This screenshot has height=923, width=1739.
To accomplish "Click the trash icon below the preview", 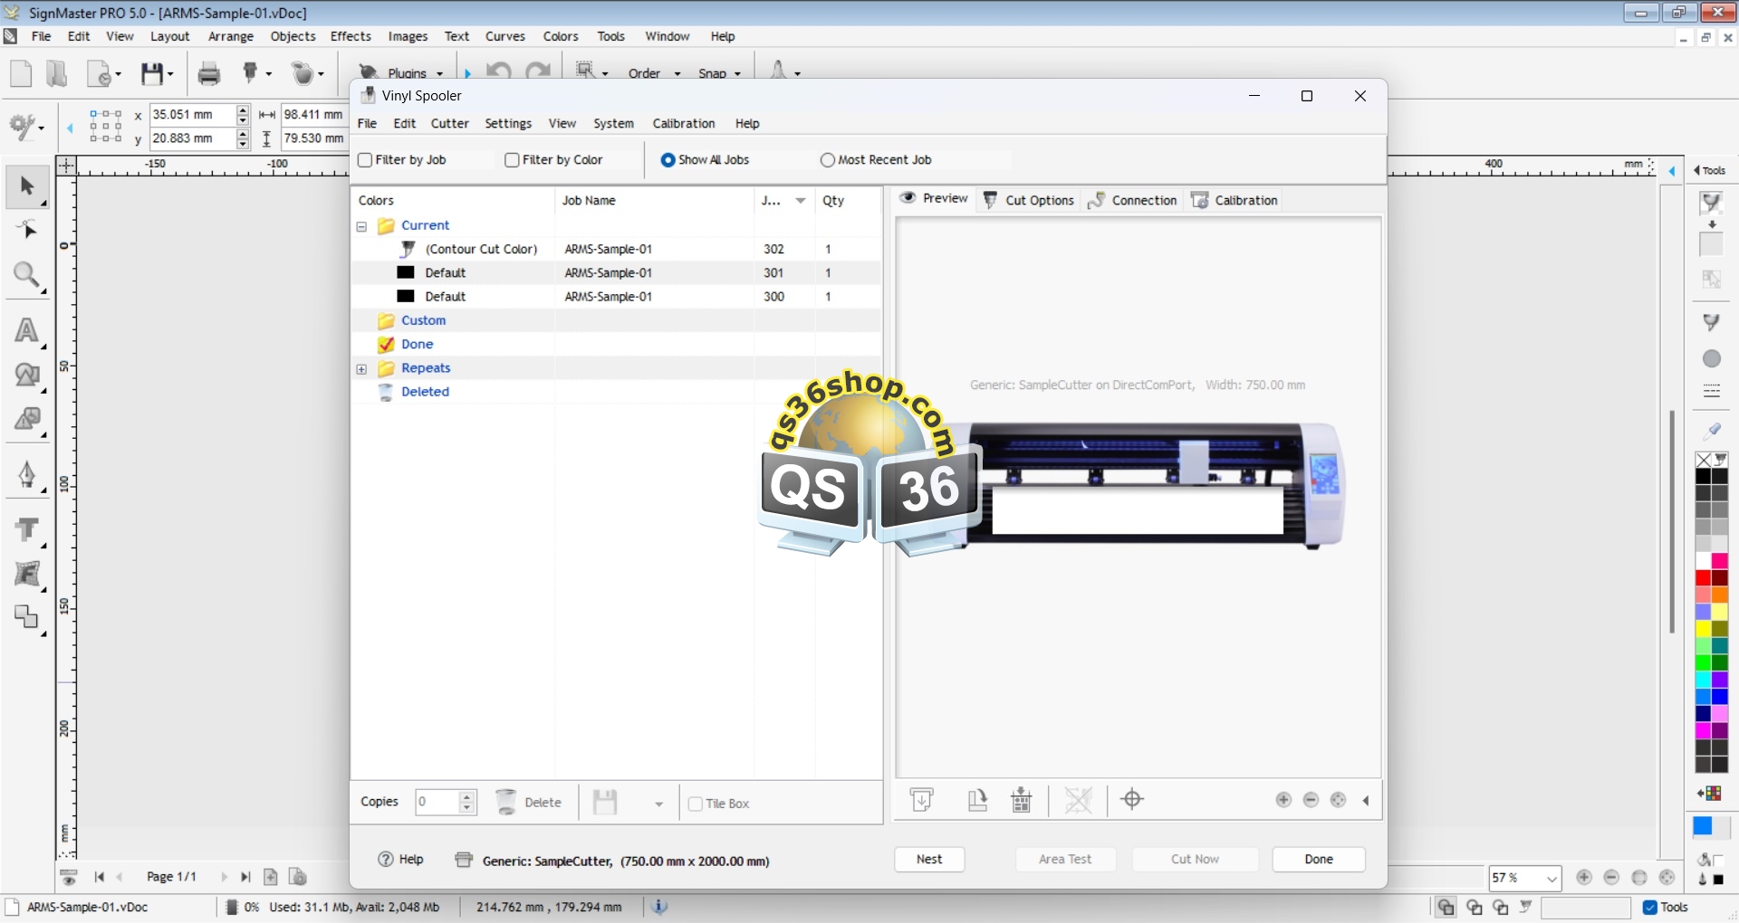I will 1022,800.
